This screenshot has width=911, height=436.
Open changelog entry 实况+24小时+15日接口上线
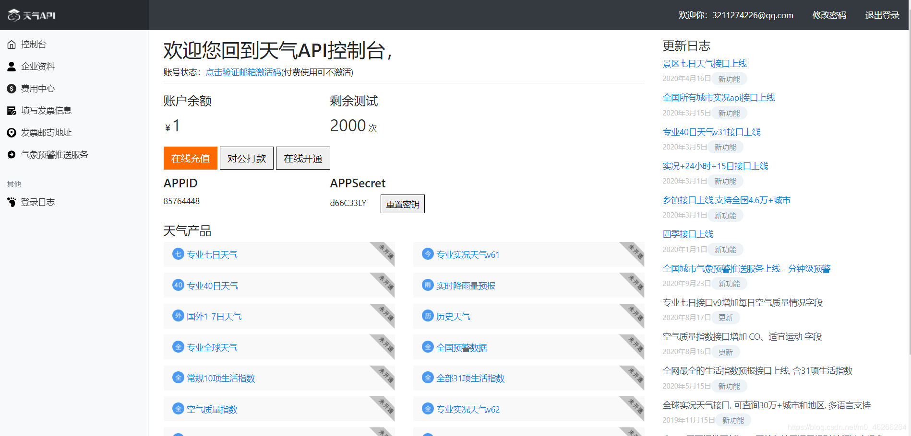[715, 166]
